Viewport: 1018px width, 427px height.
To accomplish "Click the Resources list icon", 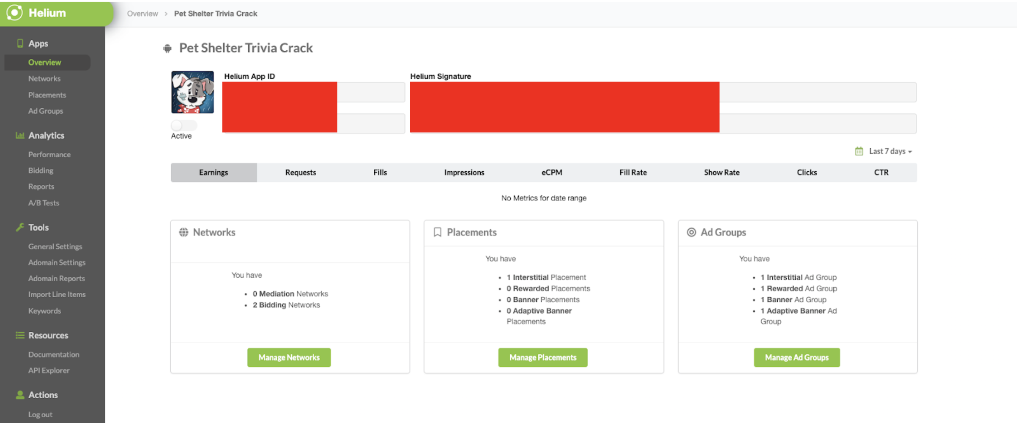I will click(x=20, y=335).
